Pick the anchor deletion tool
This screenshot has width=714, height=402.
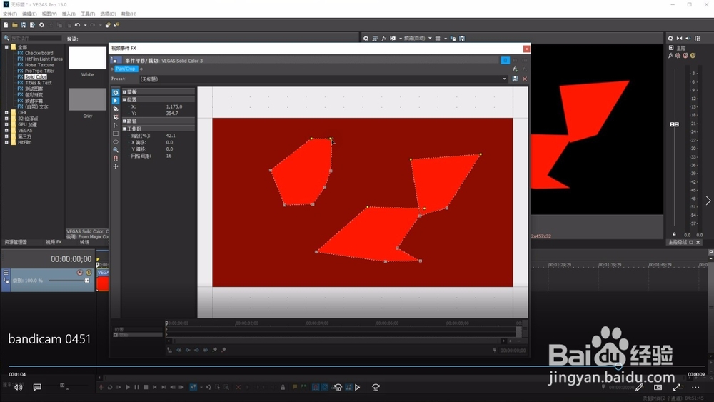click(116, 117)
